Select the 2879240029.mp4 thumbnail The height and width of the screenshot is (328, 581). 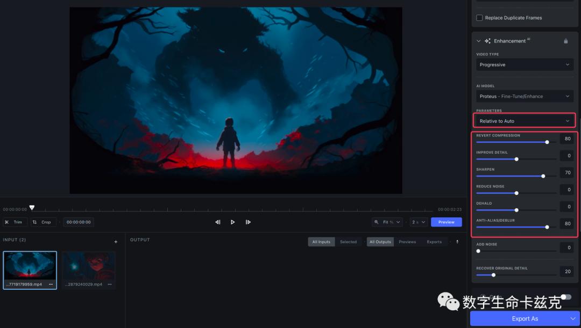[89, 266]
